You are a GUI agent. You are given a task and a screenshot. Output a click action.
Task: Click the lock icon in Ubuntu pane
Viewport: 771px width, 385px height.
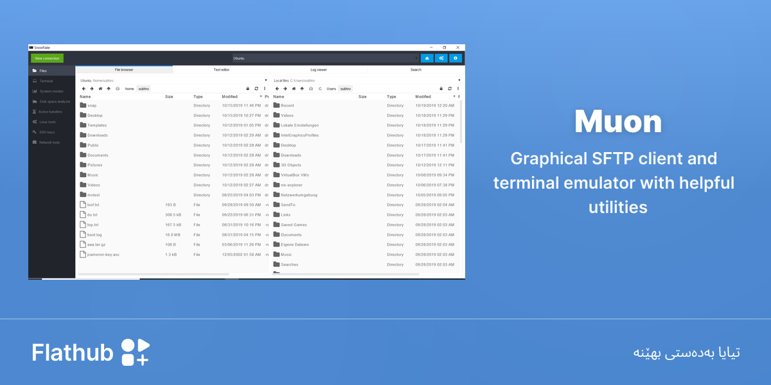248,89
